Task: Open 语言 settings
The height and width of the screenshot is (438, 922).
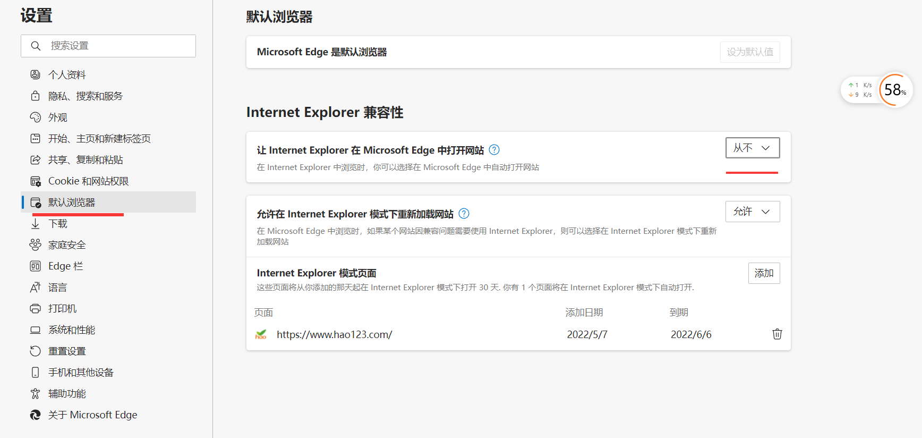Action: (108, 287)
